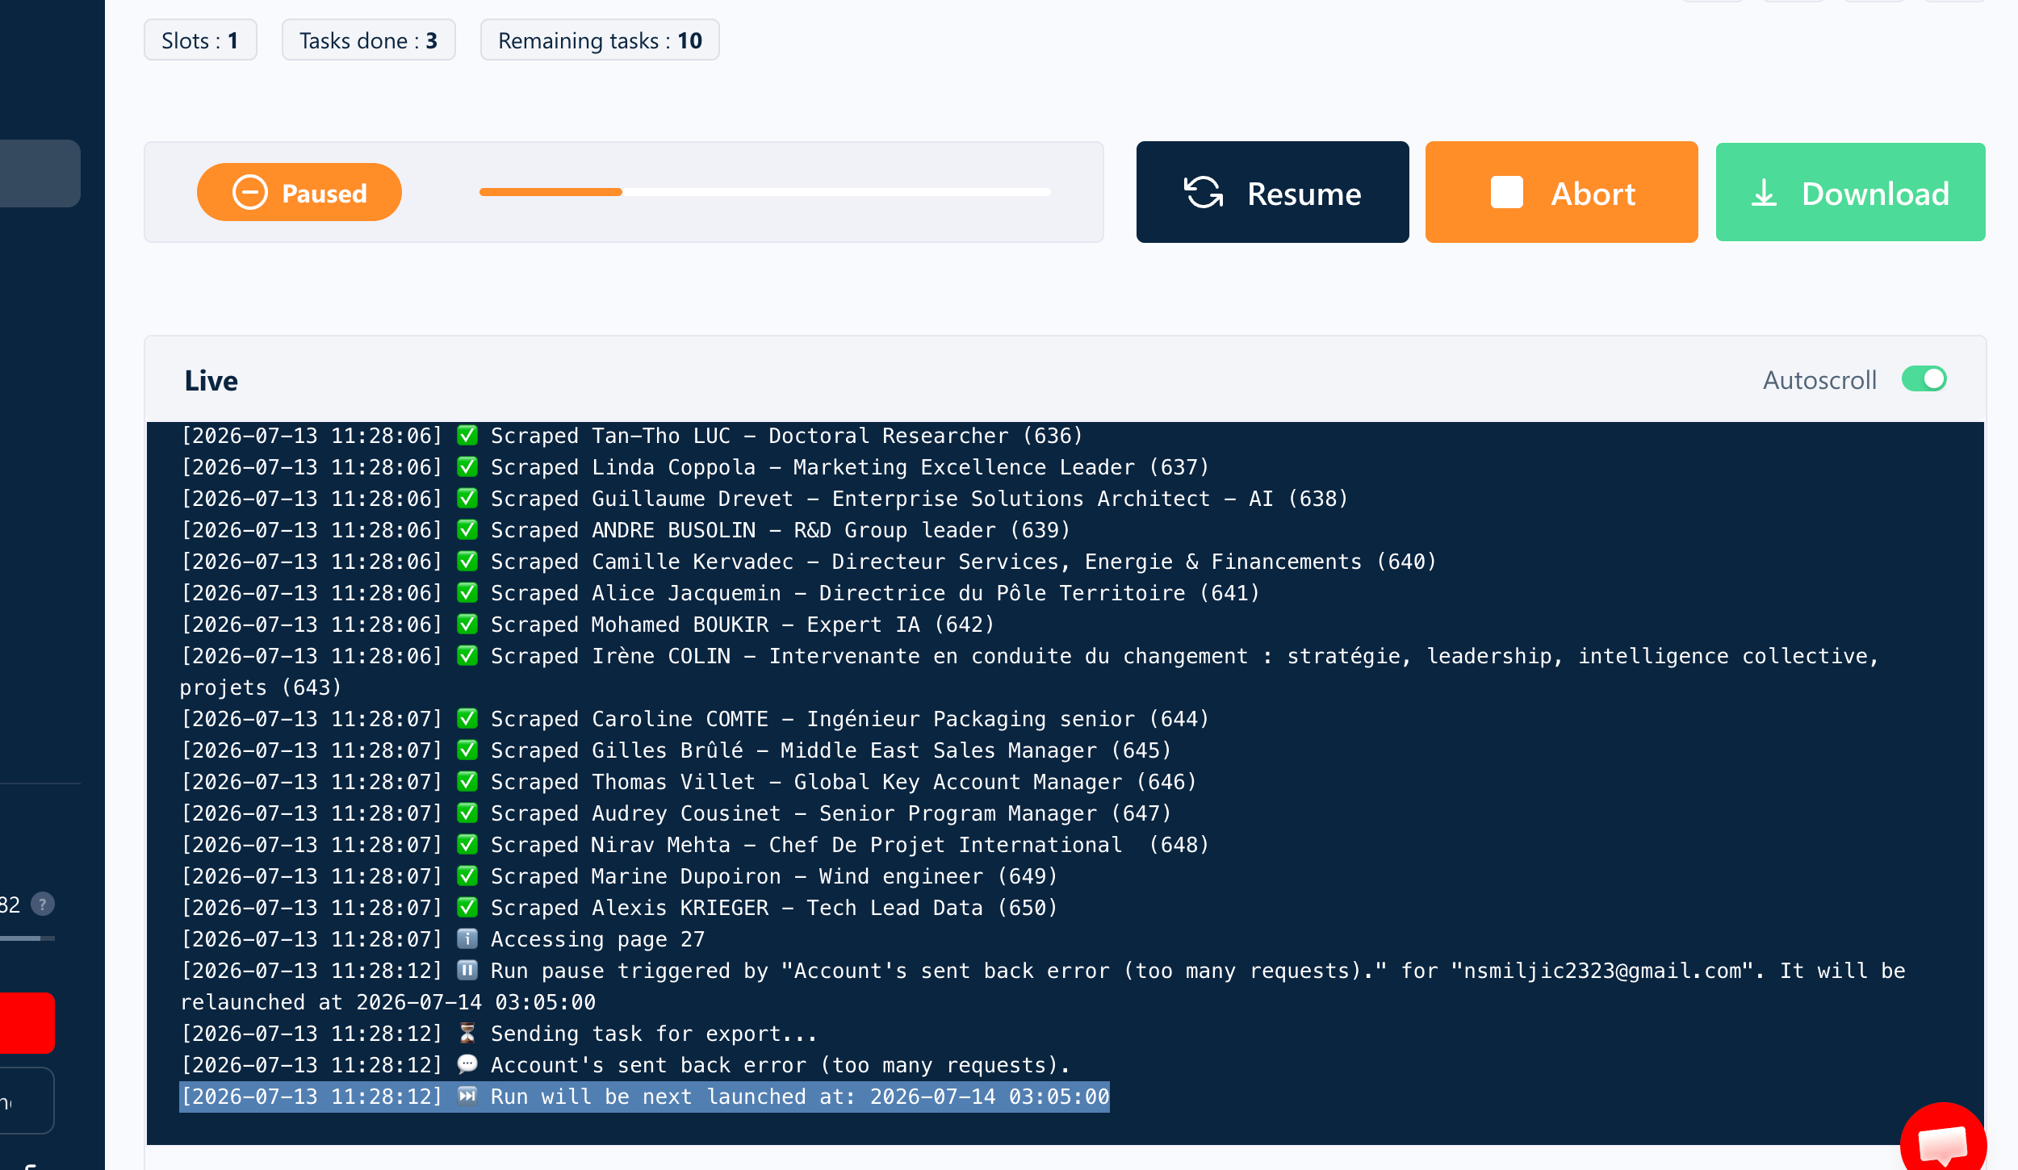Click the white stop square icon
The image size is (2018, 1170).
1506,193
